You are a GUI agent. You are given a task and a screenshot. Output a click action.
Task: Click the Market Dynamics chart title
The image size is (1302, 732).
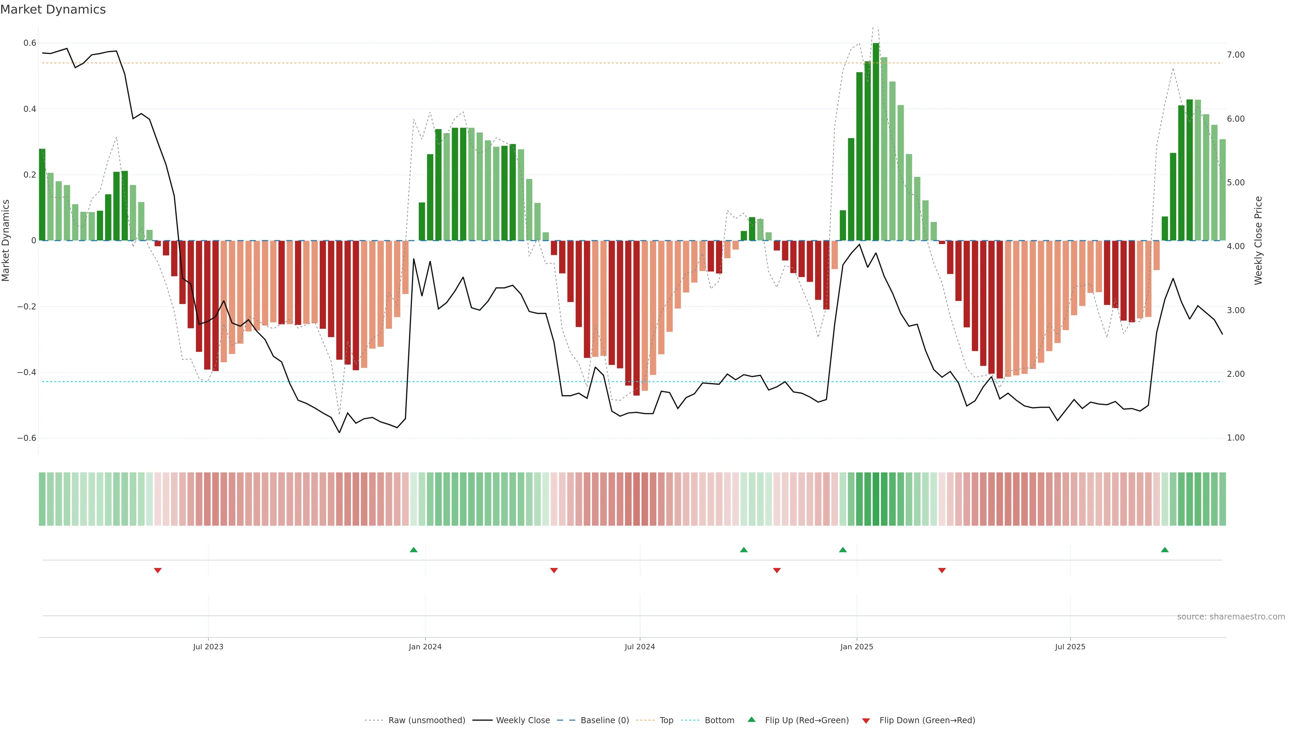click(53, 9)
